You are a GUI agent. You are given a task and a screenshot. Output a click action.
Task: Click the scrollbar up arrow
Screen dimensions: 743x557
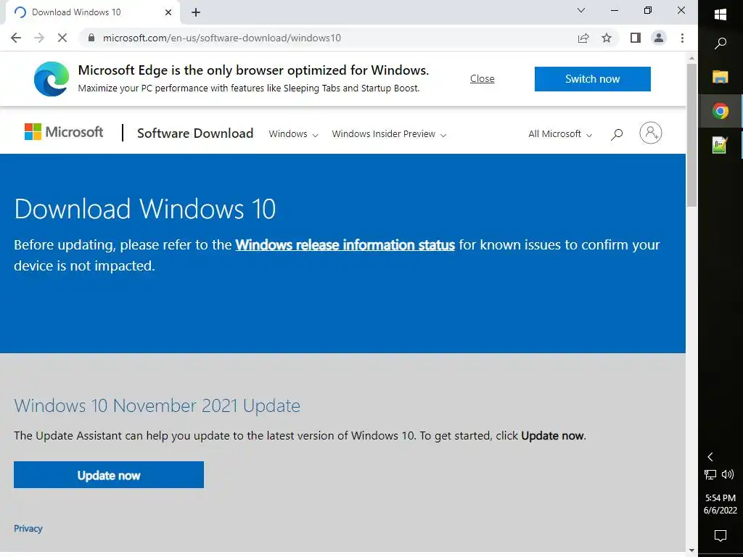tap(691, 58)
